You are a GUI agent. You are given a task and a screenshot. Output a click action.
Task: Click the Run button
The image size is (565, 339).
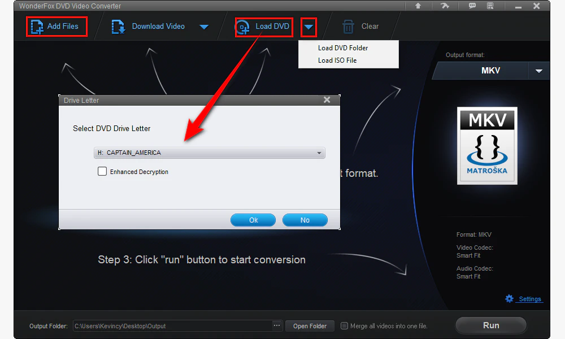coord(491,325)
